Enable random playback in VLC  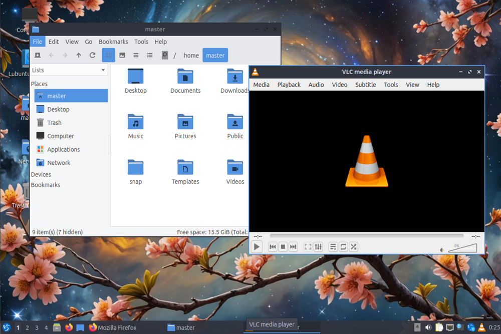coord(353,246)
